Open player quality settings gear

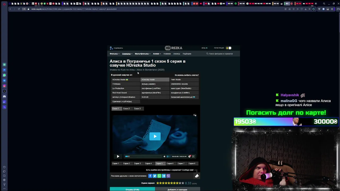coord(189,157)
